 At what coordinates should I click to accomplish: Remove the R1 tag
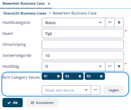pyautogui.click(x=58, y=76)
